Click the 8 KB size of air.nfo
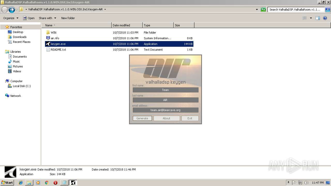Image resolution: width=331 pixels, height=186 pixels. (x=190, y=38)
